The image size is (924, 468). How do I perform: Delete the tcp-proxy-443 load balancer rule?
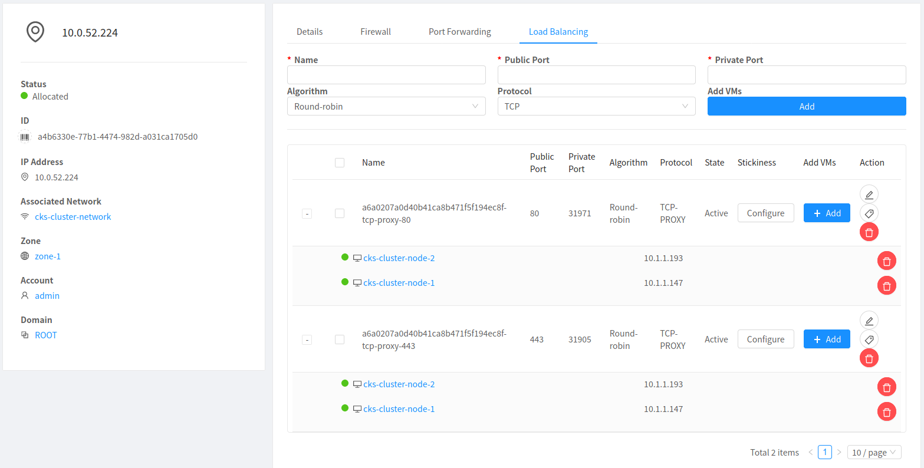[869, 358]
